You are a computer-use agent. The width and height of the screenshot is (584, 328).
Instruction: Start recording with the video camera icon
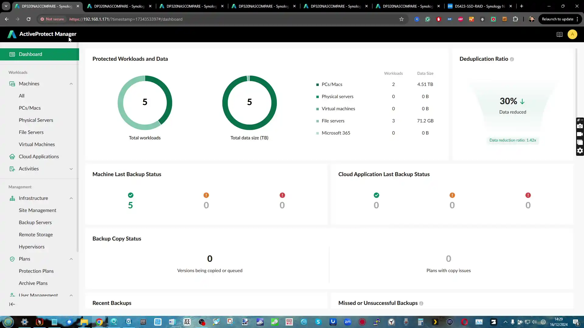tap(580, 134)
